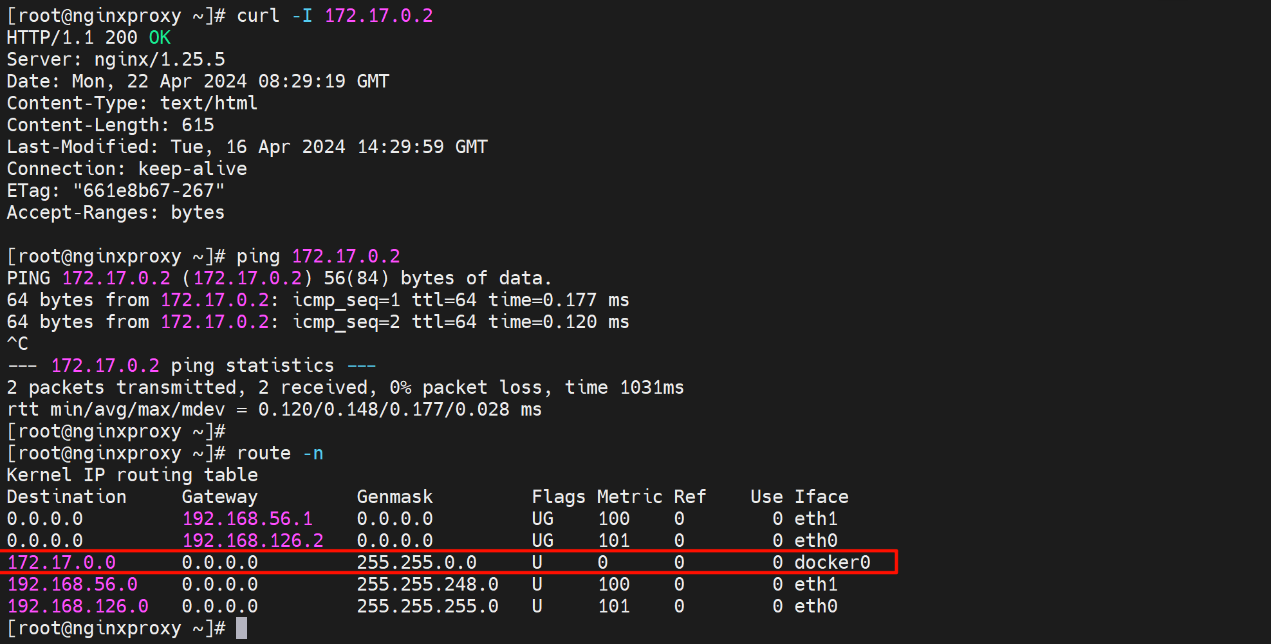The width and height of the screenshot is (1271, 644).
Task: Click the highlighted 172.17.0.0 destination
Action: click(61, 562)
